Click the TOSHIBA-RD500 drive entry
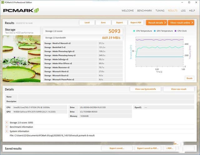The image size is (200, 155). (89, 112)
